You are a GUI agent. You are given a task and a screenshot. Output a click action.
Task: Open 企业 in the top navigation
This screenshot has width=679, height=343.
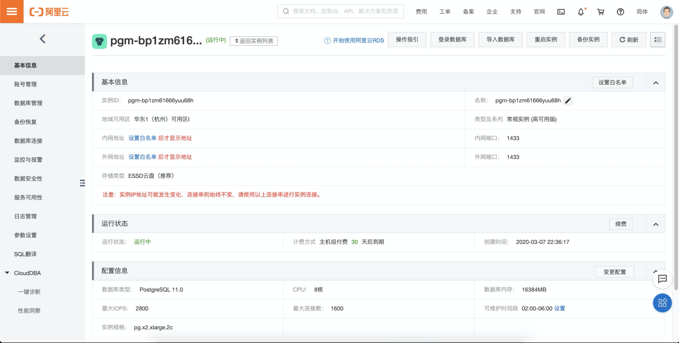pyautogui.click(x=492, y=12)
